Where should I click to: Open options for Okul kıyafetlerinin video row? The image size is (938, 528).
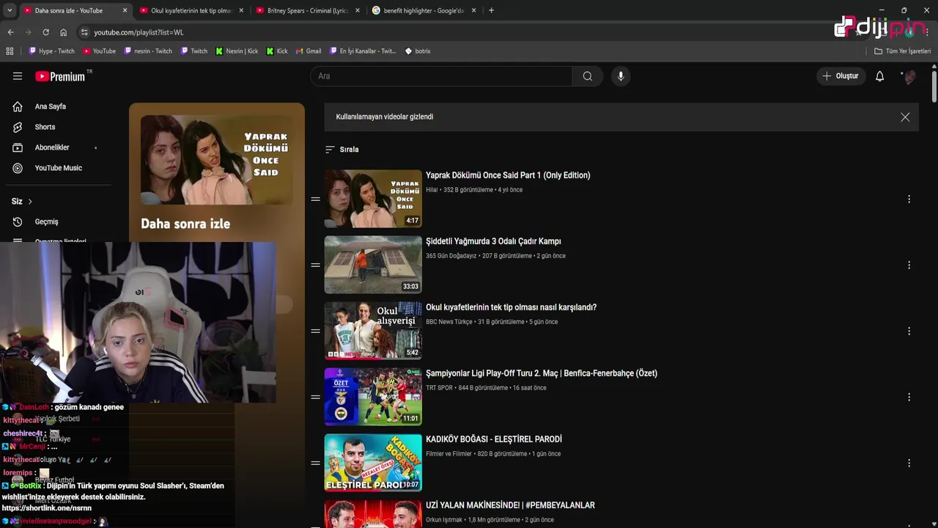click(909, 331)
